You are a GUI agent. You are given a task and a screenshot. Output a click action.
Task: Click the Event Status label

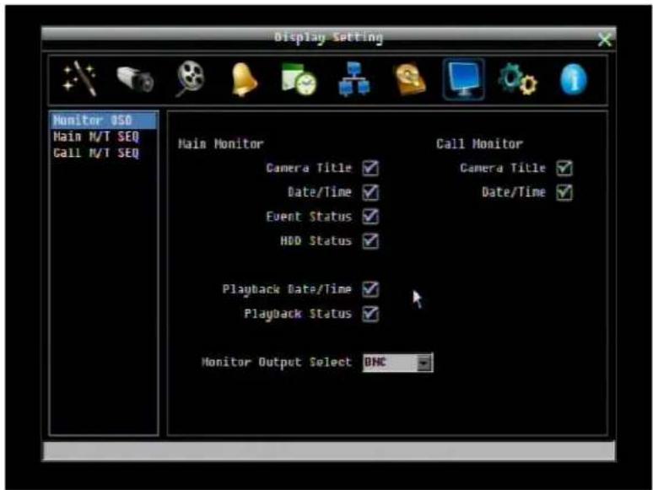[x=309, y=217]
